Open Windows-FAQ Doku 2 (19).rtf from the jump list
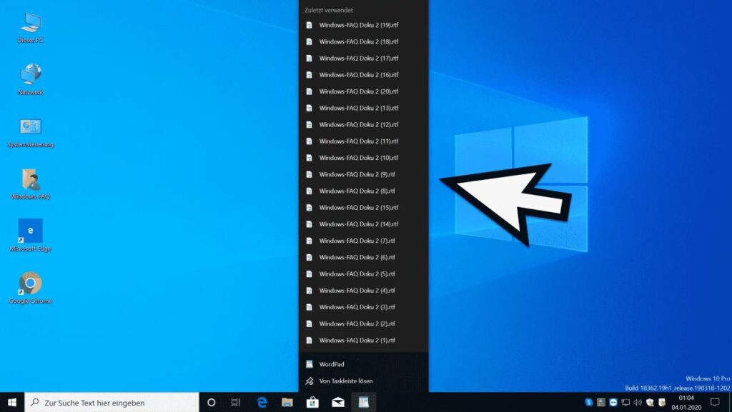 point(358,25)
